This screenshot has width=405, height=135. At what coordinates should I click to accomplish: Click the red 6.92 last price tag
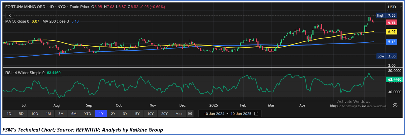pyautogui.click(x=392, y=22)
